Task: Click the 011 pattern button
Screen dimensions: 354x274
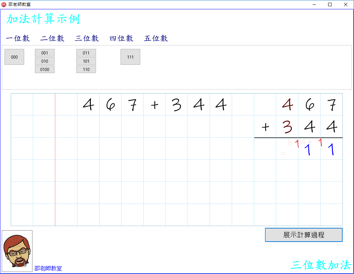Action: pyautogui.click(x=86, y=53)
